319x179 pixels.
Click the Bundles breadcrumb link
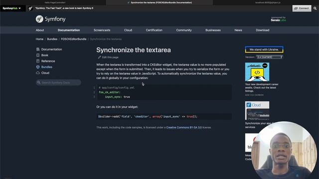tap(52, 39)
